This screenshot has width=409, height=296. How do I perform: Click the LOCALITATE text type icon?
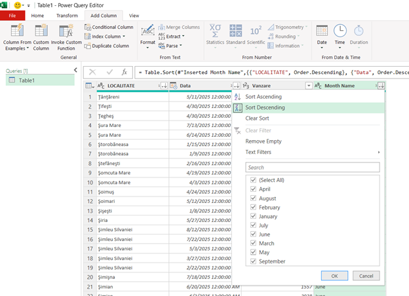click(x=101, y=86)
